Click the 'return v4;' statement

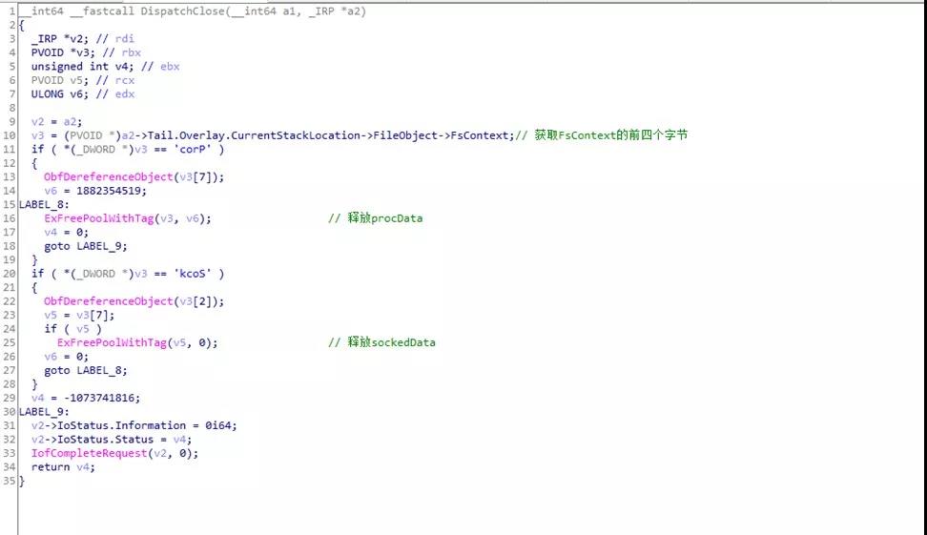(x=63, y=467)
